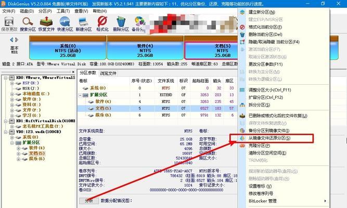Select 软件(4) row in partition table
The width and height of the screenshot is (347, 208).
(157, 101)
